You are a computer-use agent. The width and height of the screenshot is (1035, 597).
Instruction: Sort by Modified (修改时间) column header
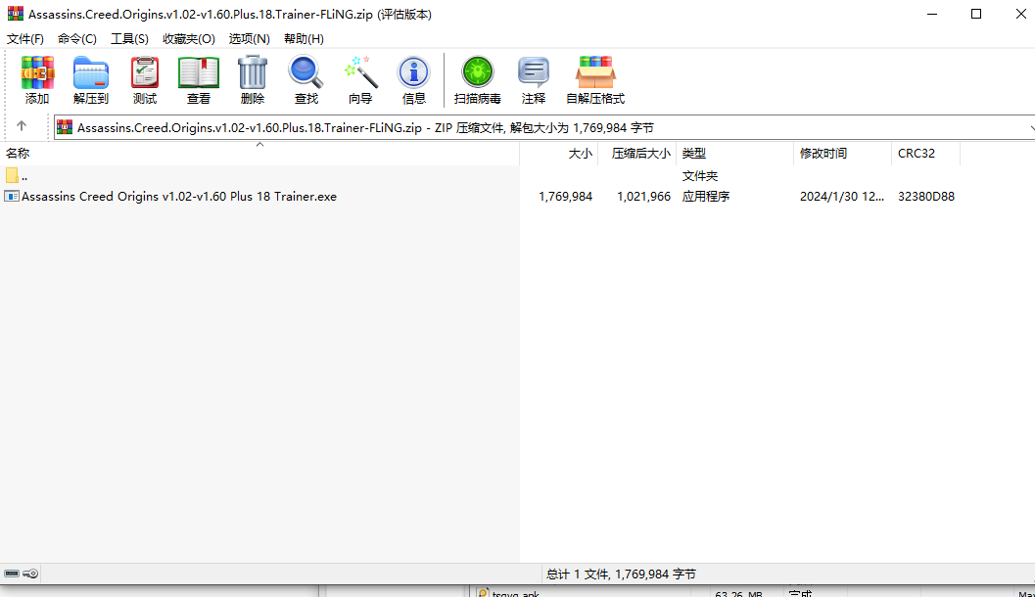point(842,153)
